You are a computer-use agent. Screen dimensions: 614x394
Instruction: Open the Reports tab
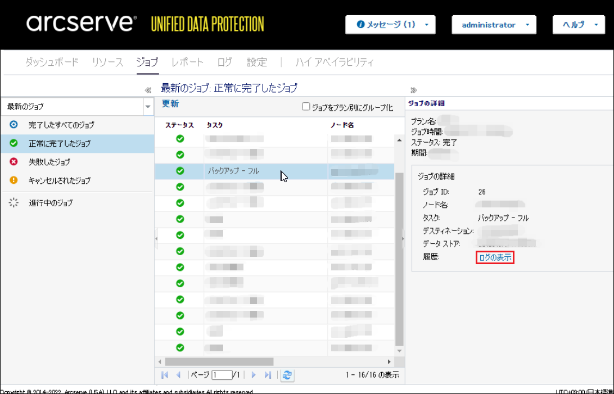pos(187,62)
